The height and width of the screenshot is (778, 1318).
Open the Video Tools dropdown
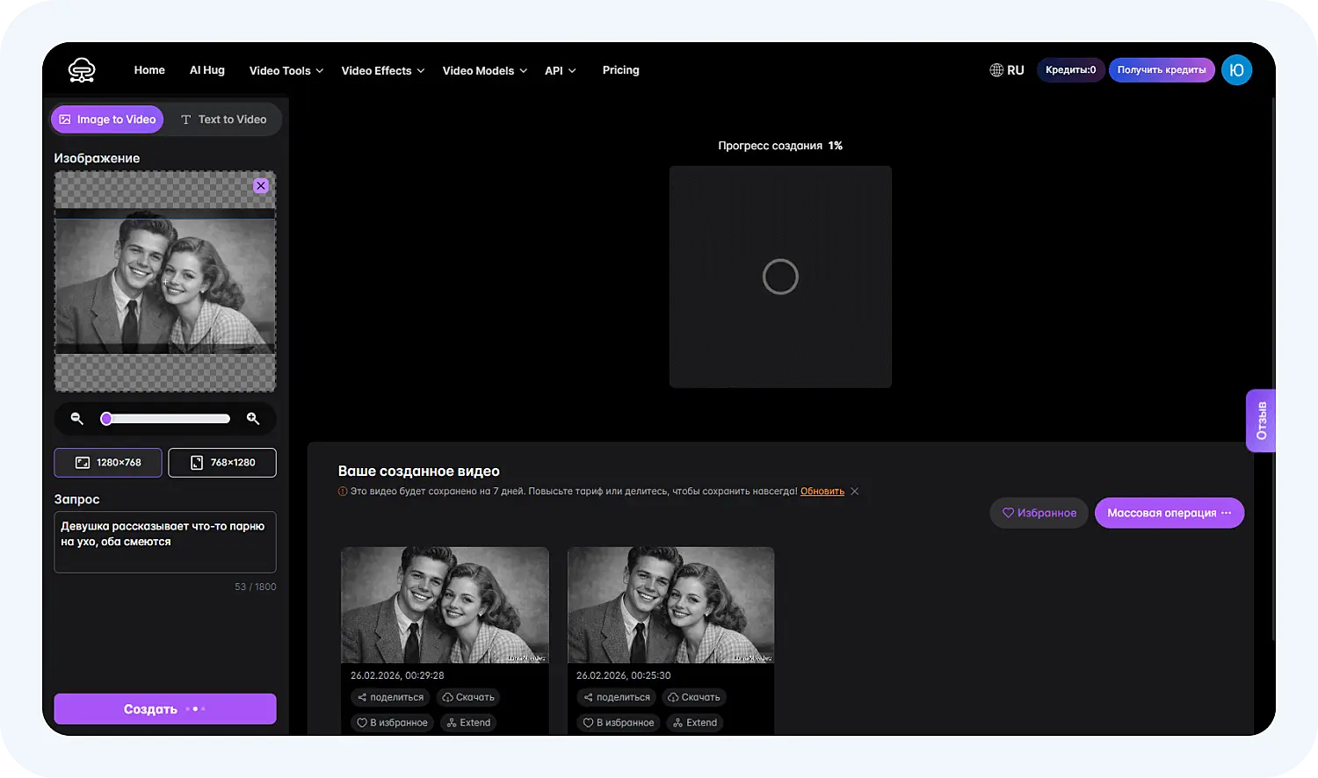click(279, 70)
